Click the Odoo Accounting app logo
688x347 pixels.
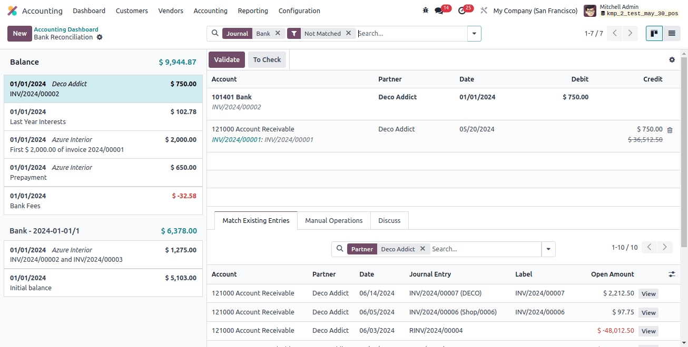pos(12,11)
